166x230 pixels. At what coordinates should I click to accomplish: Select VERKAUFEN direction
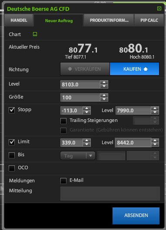[85, 69]
